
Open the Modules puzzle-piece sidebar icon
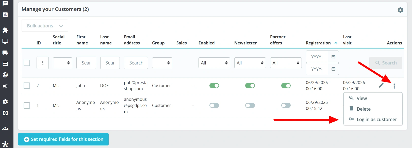(5, 30)
